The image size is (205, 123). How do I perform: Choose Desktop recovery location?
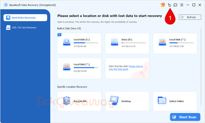click(127, 101)
